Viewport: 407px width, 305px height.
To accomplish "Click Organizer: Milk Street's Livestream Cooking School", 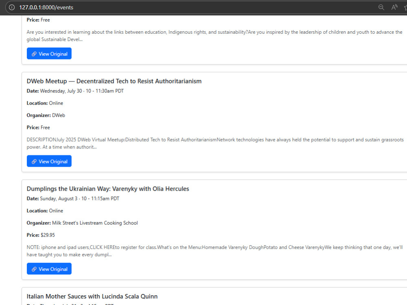I will 82,223.
